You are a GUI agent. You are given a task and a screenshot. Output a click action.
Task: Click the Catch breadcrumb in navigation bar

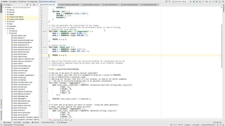pos(4,1)
